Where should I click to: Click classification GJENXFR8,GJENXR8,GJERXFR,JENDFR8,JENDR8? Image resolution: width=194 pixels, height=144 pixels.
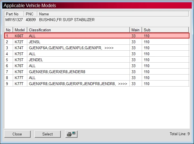click(72, 84)
